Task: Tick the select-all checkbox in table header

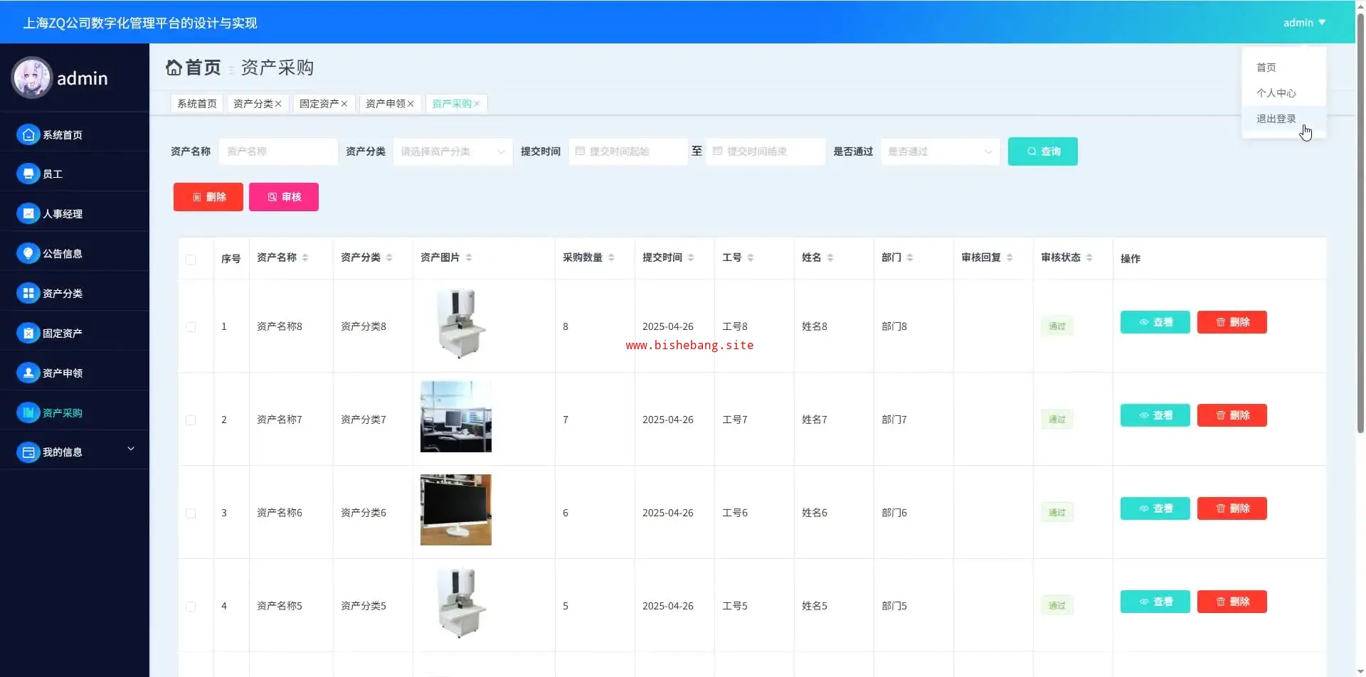Action: point(191,260)
